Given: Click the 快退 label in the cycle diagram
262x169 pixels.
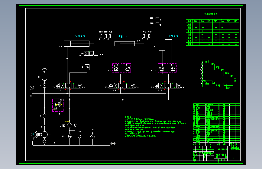Looking at the screenshot, I should 228,88.
